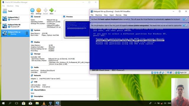Viewport: 189px width, 106px height.
Task: Open VLC media player from taskbar
Action: tap(44, 103)
